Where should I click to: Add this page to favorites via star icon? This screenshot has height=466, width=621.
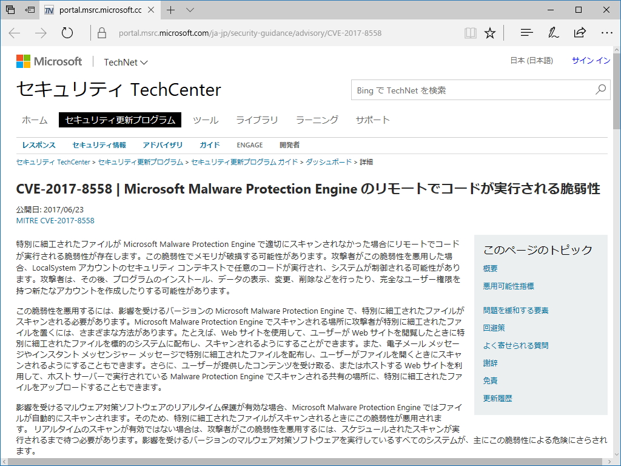(489, 33)
